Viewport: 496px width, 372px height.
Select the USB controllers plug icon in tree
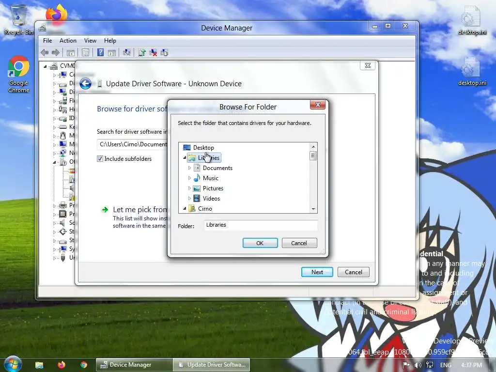63,258
